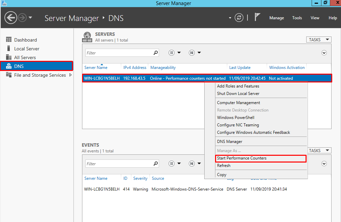This screenshot has width=341, height=222.
Task: Click the Servers Filter input field
Action: (119, 53)
